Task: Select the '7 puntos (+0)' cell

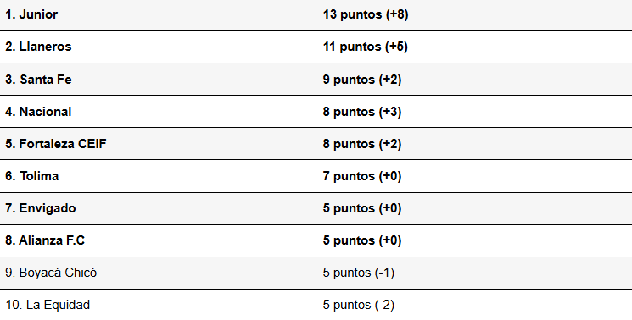Action: 474,176
